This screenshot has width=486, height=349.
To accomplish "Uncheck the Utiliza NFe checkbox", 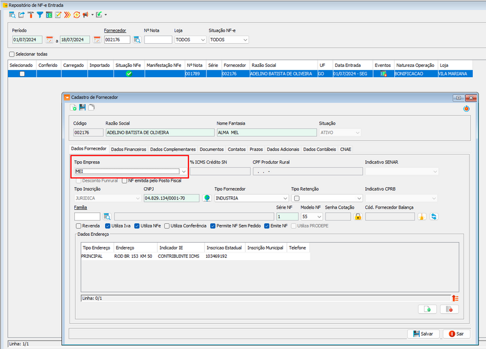I will click(137, 226).
